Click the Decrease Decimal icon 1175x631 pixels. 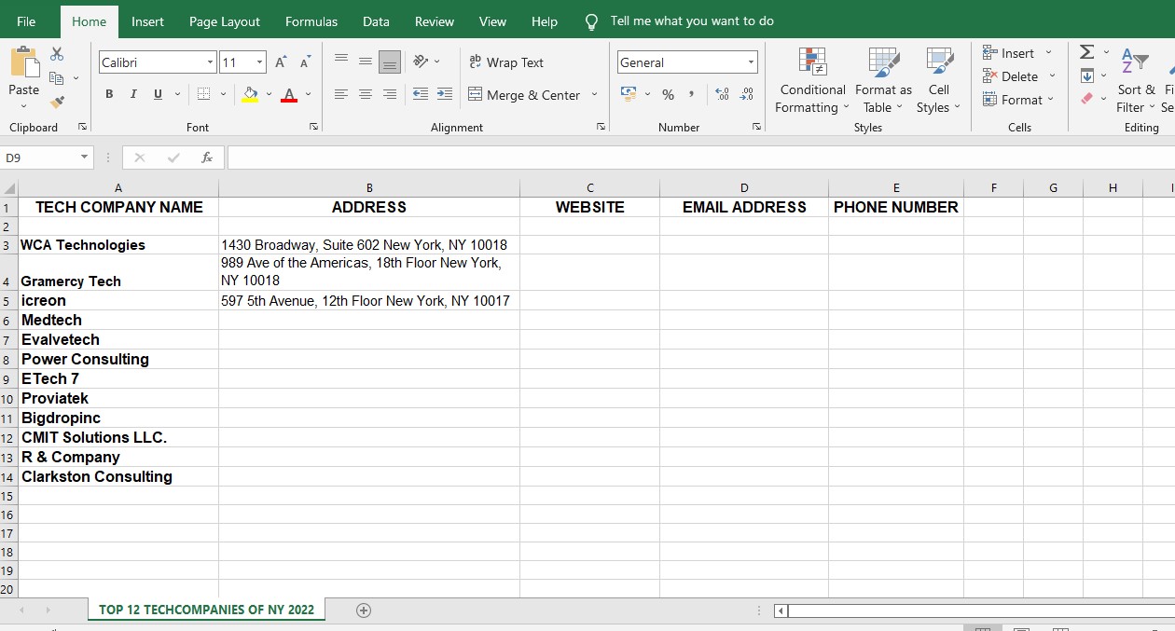[x=746, y=94]
